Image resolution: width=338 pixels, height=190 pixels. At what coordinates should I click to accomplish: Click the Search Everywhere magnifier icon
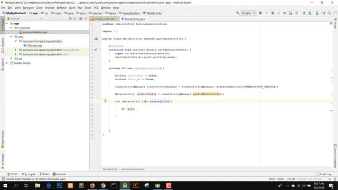pos(329,13)
